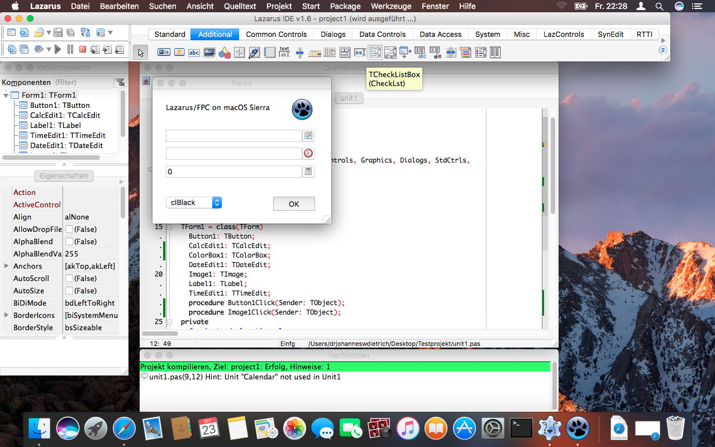Click the Toggle Form/Unit icon

point(85,32)
